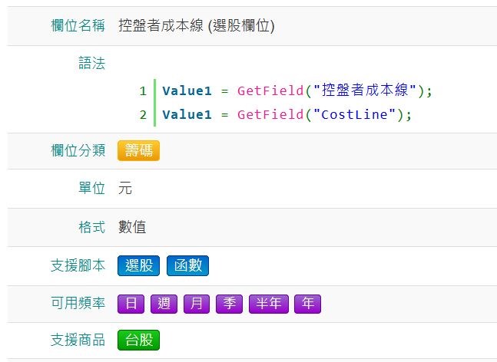Click the GetField("CostLine") code line

pos(287,115)
